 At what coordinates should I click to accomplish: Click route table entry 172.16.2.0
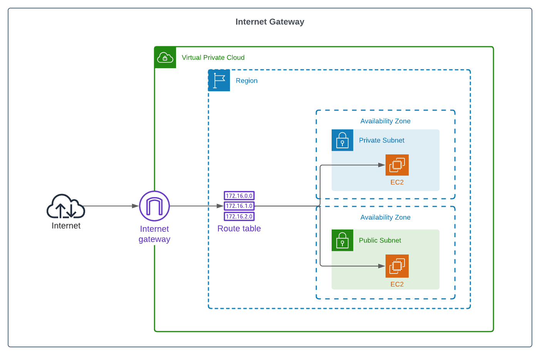pos(239,216)
